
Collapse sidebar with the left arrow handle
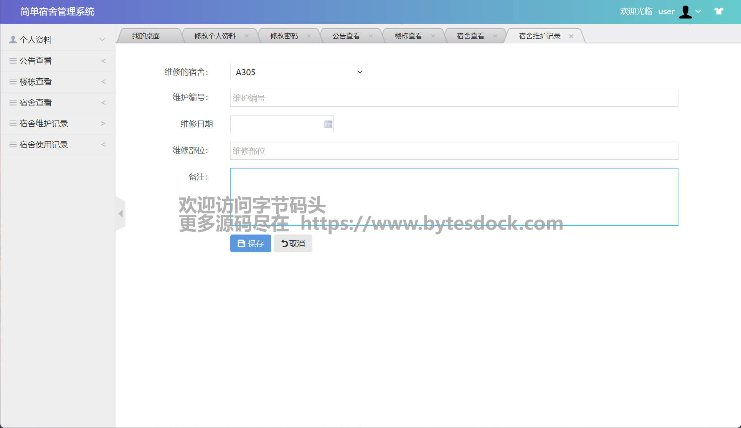click(x=120, y=213)
